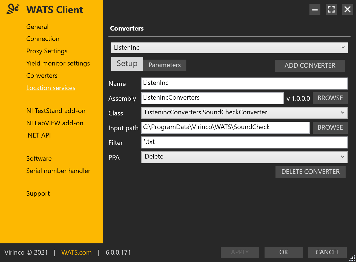Grab the window size grip icon
The width and height of the screenshot is (356, 262).
pos(352,258)
